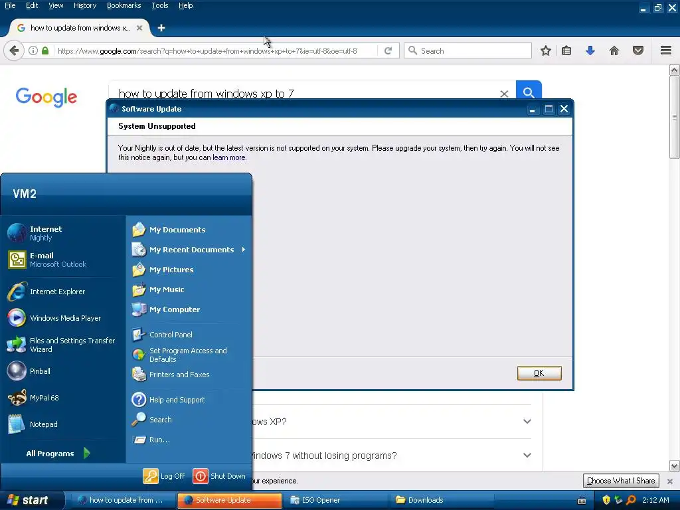Viewport: 680px width, 510px height.
Task: Open the History menu
Action: point(85,5)
